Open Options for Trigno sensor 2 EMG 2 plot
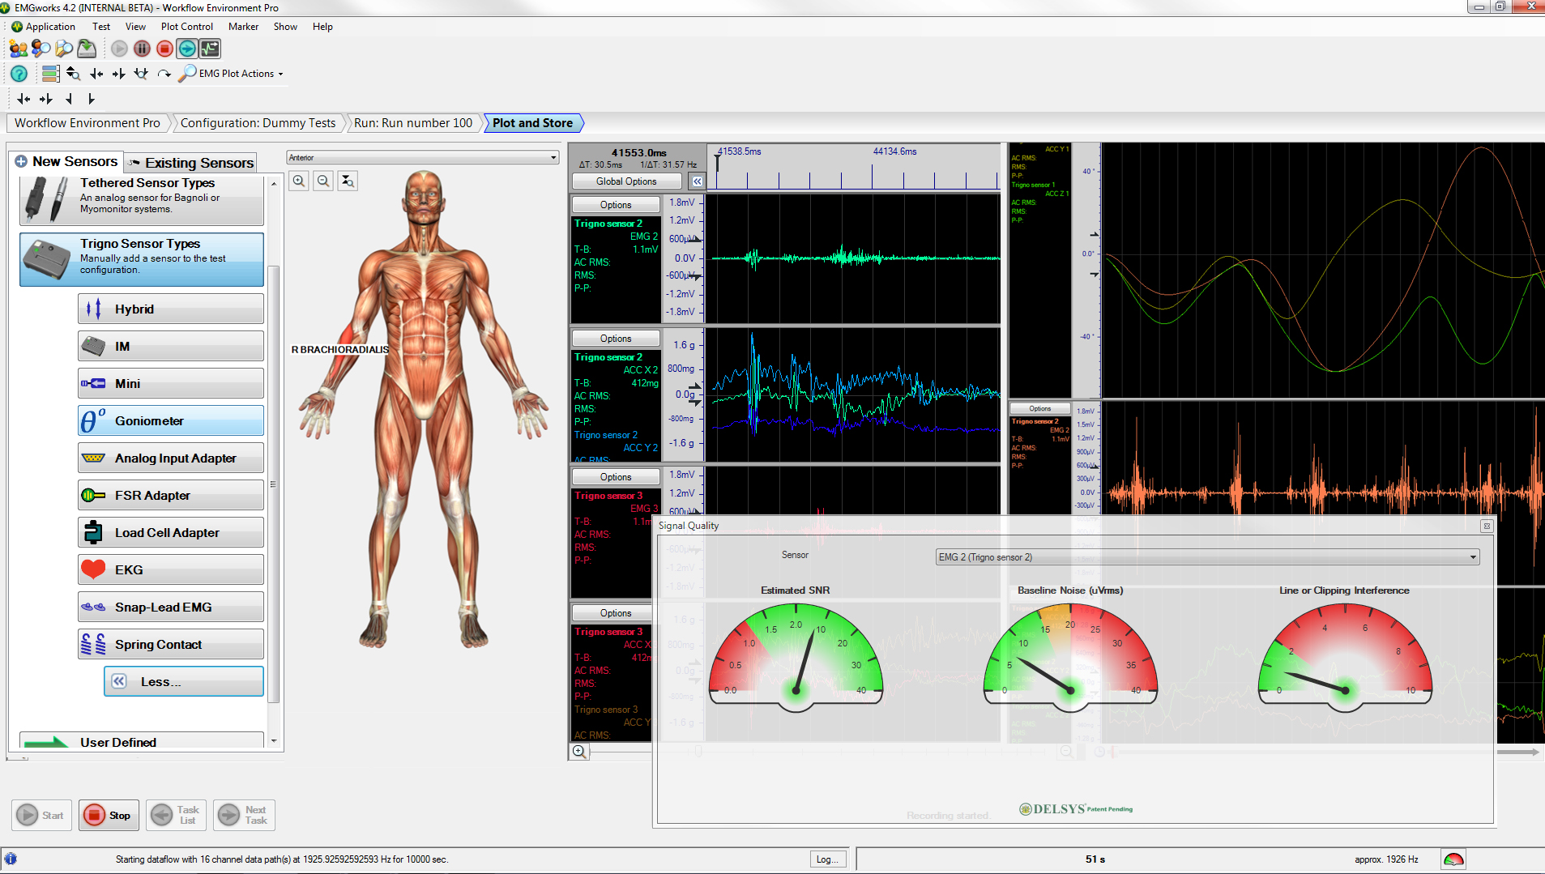Image resolution: width=1545 pixels, height=874 pixels. (x=616, y=205)
